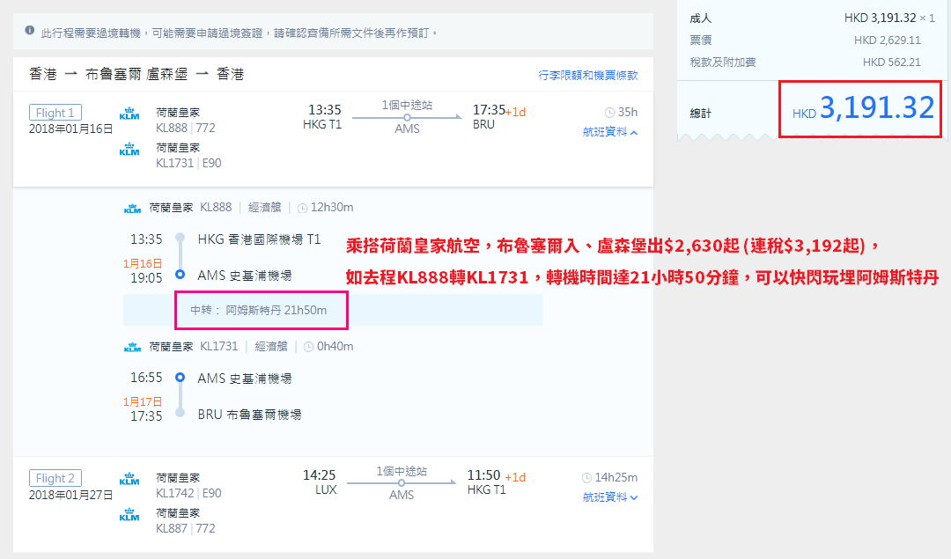Collapse Flight 1 航班資料 details
This screenshot has height=559, width=951.
(610, 132)
